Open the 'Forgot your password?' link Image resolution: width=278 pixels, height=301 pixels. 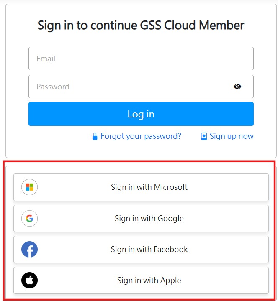141,136
